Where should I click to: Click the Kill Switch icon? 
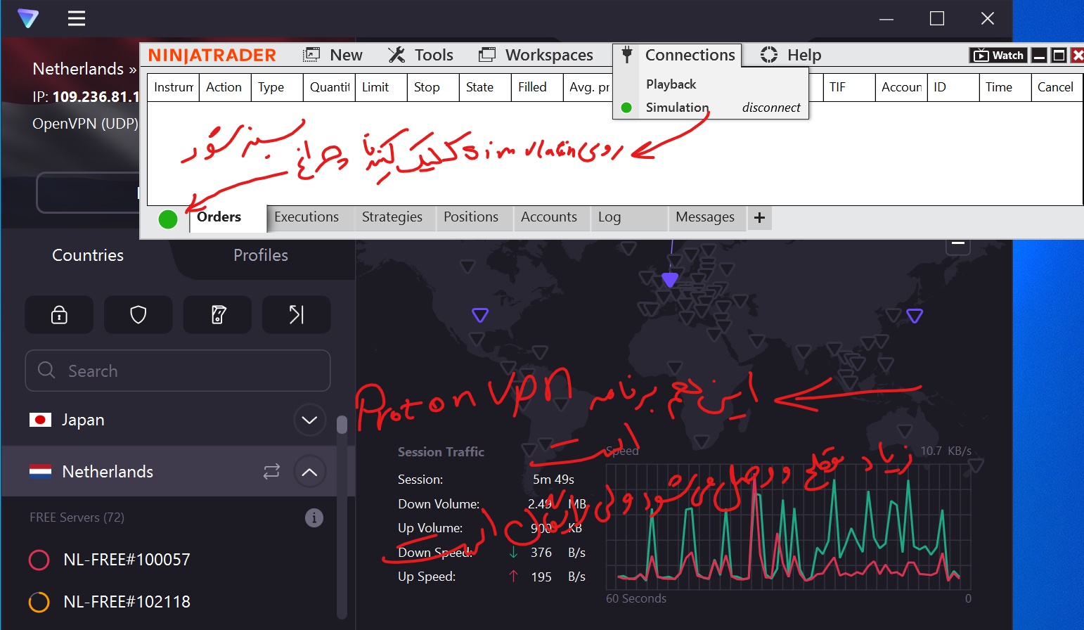click(x=218, y=314)
